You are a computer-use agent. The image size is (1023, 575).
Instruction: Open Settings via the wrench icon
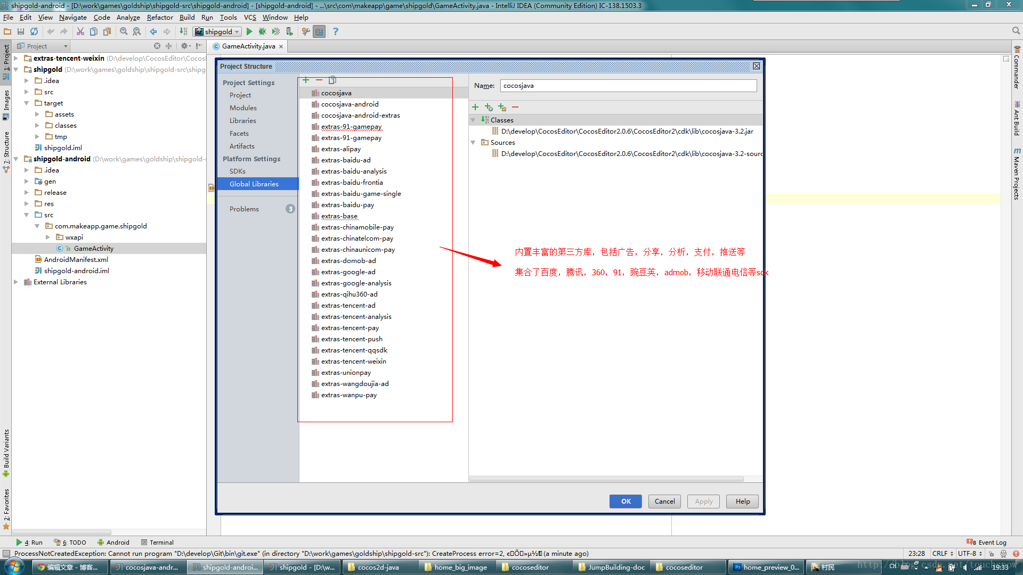(x=306, y=31)
